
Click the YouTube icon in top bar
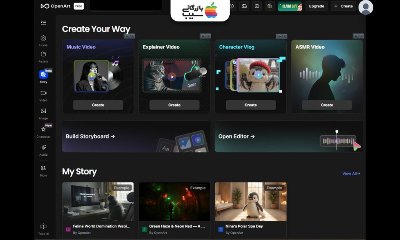tap(257, 6)
